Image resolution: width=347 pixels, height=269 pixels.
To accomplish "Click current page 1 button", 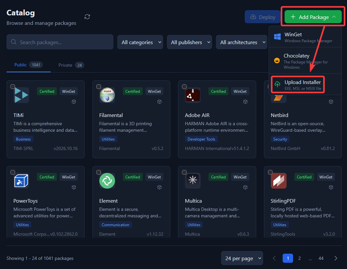I will click(288, 258).
